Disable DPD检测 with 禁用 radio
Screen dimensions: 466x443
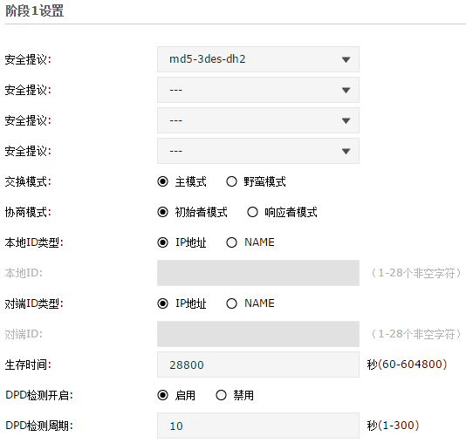click(221, 395)
